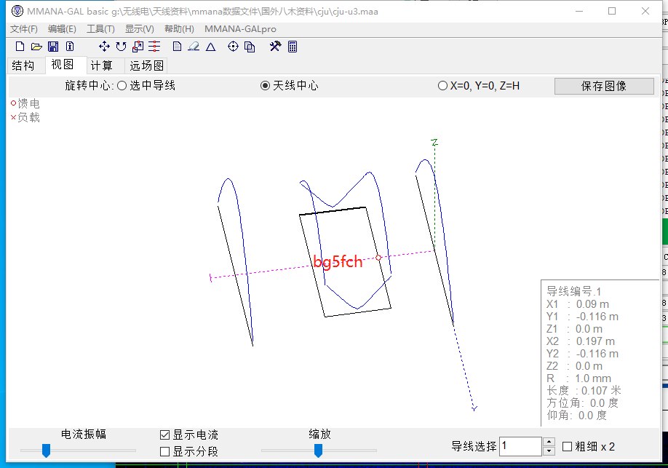Select the 选中导线 rotation center radio button

[122, 86]
